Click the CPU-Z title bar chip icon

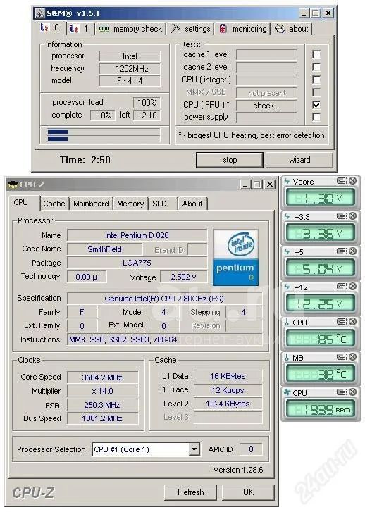pos(13,185)
